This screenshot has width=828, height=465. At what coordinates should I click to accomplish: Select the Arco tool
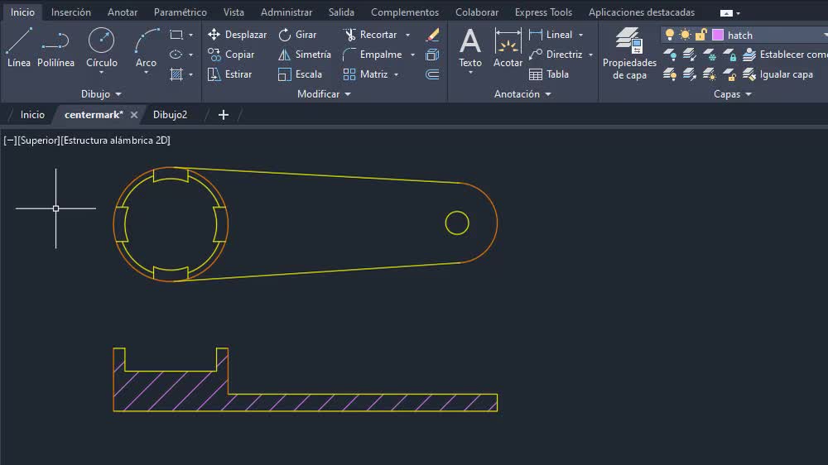(x=146, y=48)
